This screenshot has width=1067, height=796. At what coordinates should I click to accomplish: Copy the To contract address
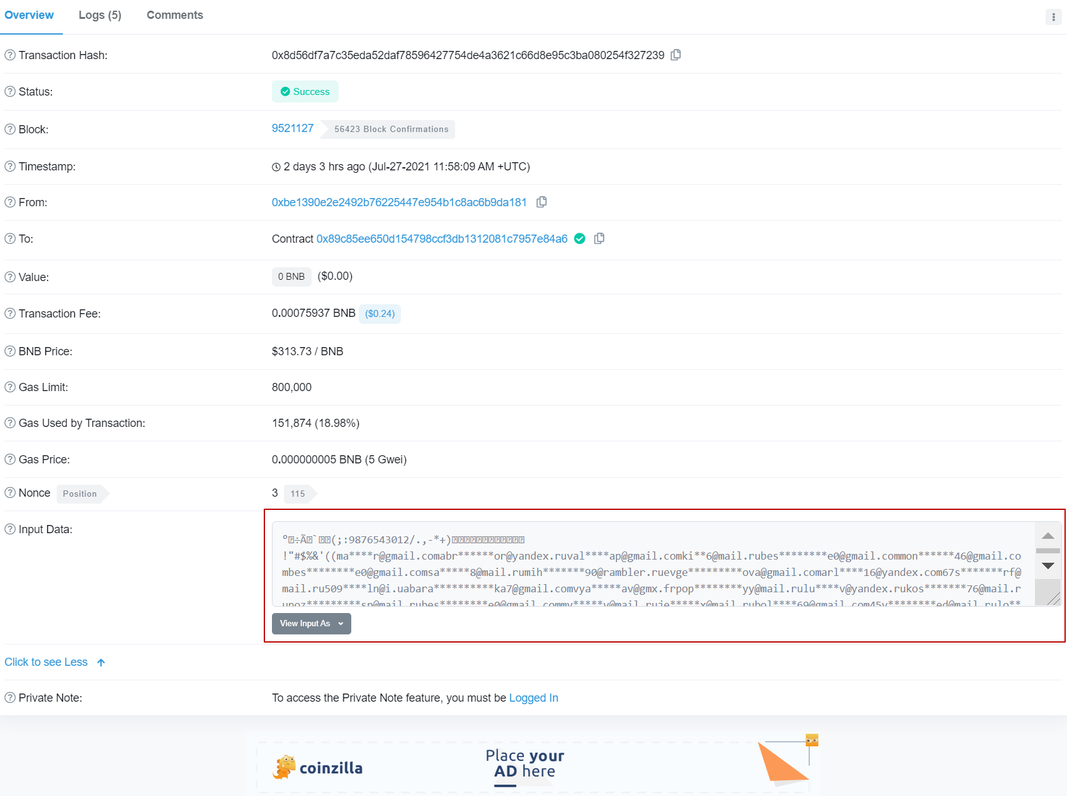599,238
